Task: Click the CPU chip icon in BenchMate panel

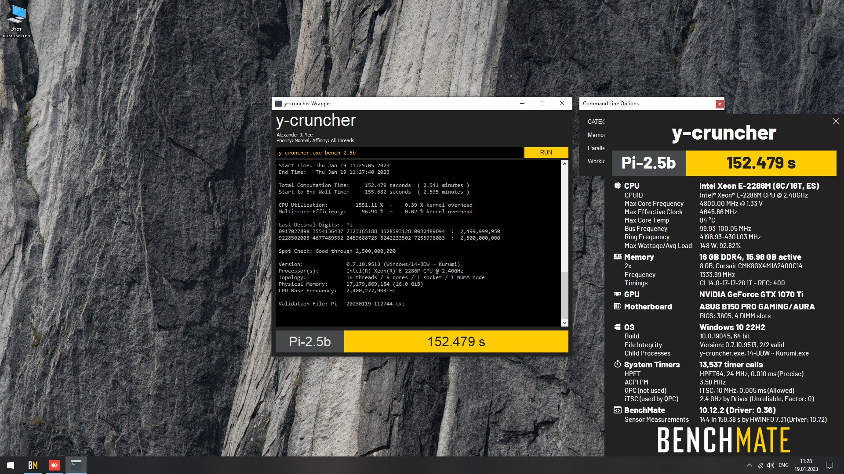Action: click(618, 186)
